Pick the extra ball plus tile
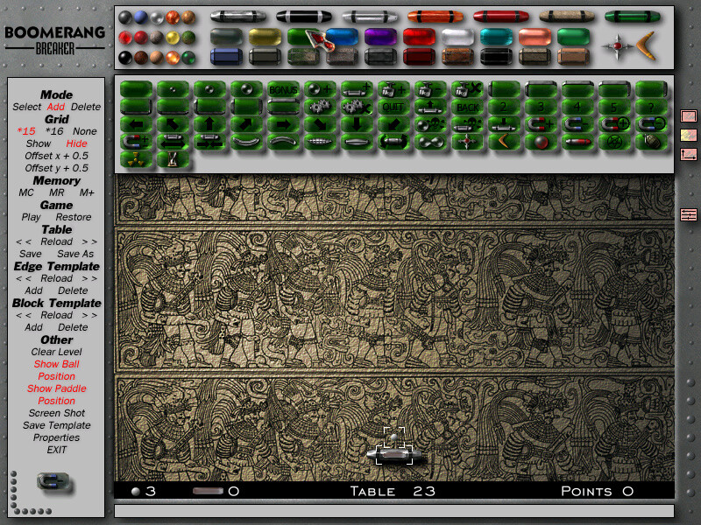Screen dimensions: 701x525 (x=320, y=89)
